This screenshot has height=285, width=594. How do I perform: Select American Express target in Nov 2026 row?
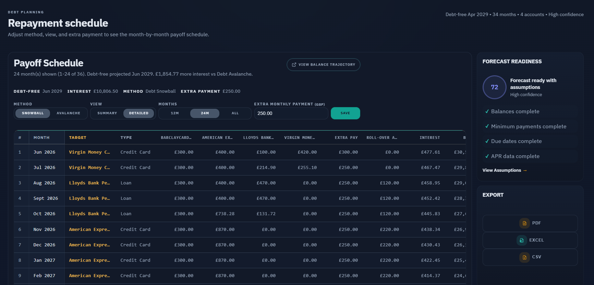(x=89, y=230)
